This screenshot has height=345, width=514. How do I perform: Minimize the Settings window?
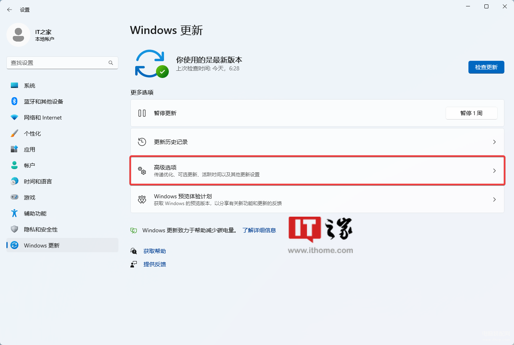(468, 6)
